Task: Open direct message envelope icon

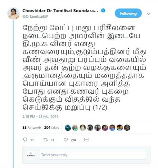Action: pyautogui.click(x=86, y=140)
